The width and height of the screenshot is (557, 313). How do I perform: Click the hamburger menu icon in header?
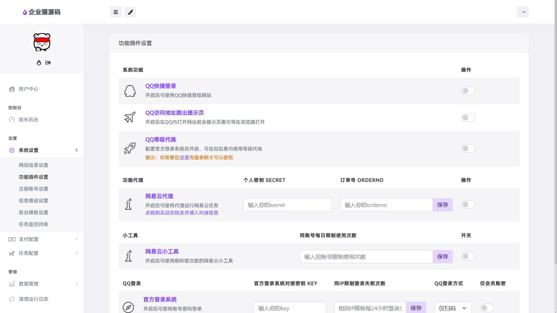[x=116, y=12]
